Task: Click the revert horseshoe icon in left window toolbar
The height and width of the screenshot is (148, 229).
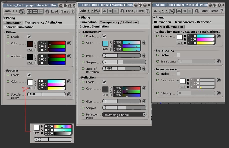Action: pyautogui.click(x=47, y=11)
